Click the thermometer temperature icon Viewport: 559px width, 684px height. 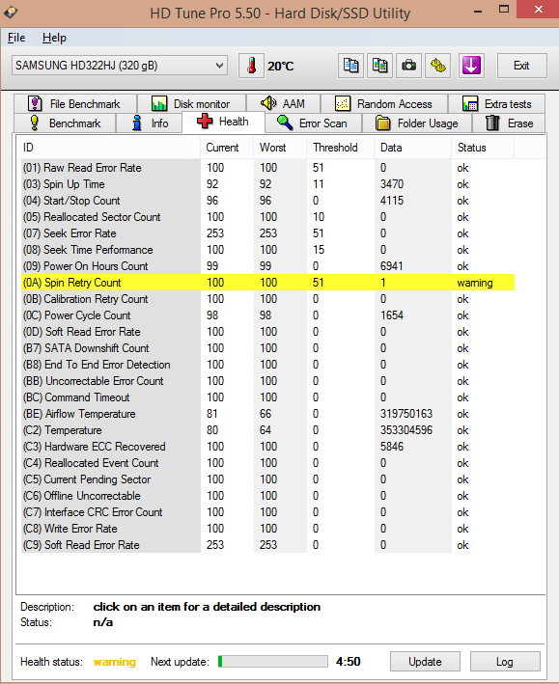(x=251, y=66)
